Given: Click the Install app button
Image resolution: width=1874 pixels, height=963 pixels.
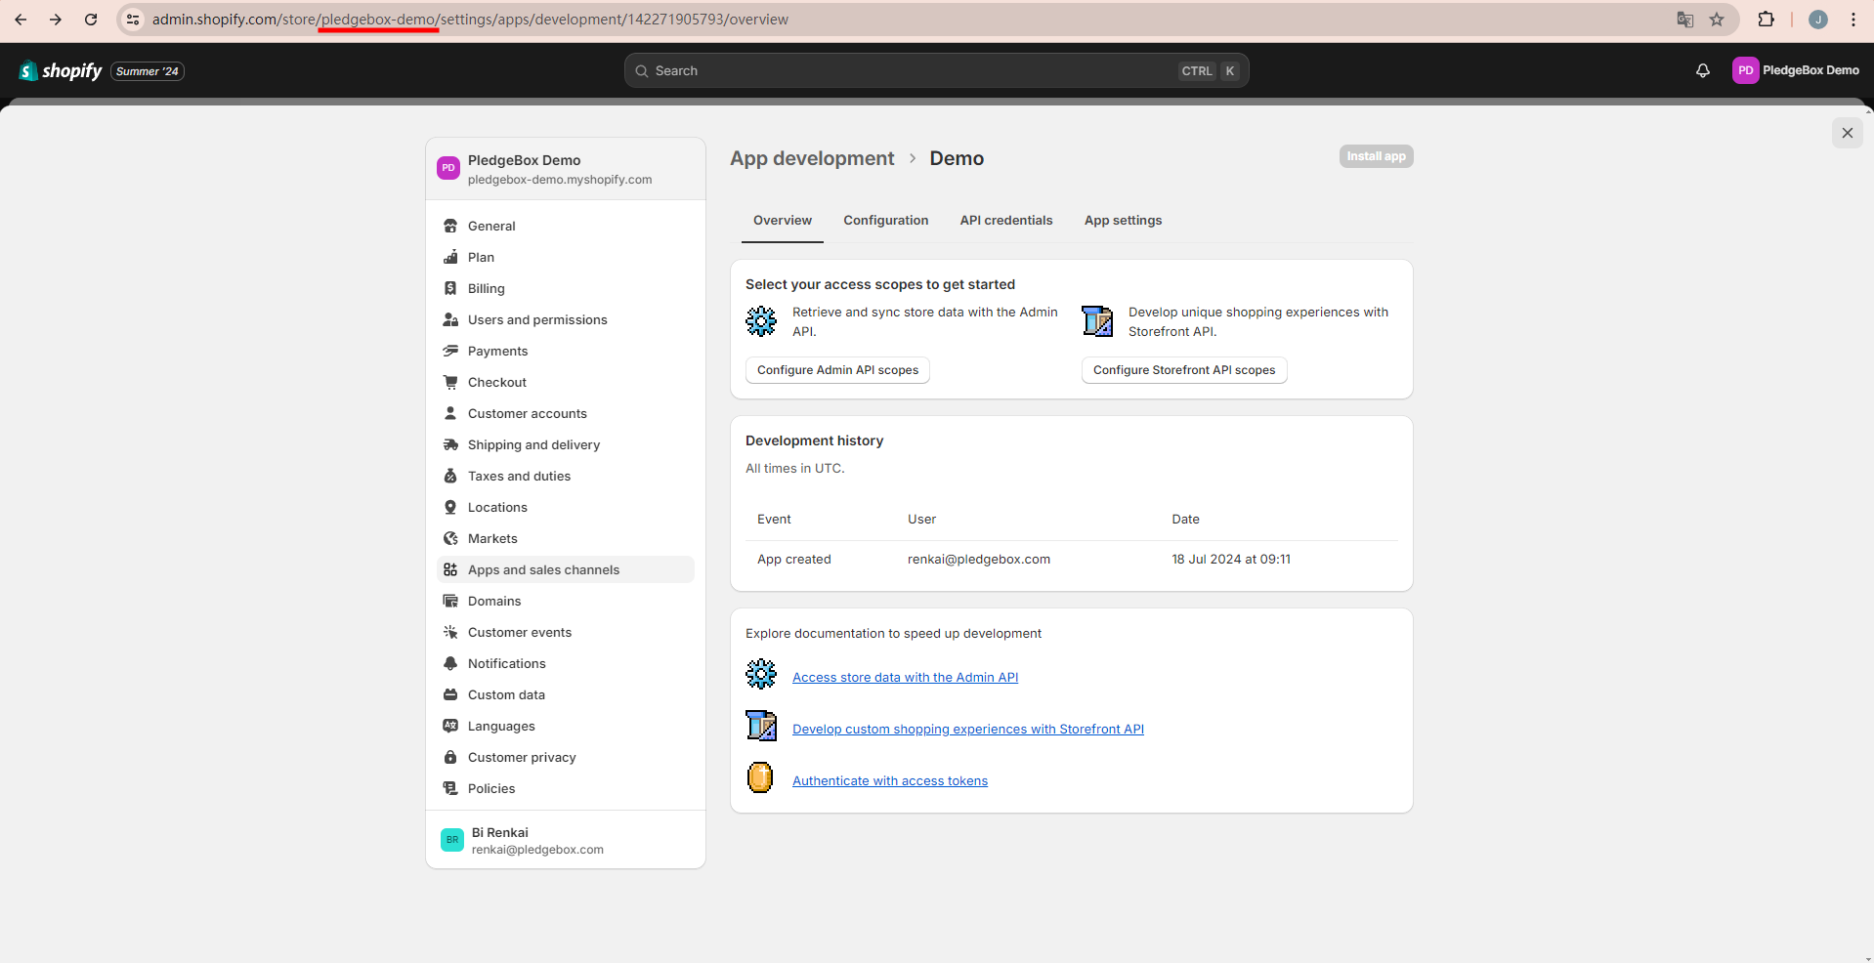Looking at the screenshot, I should click(x=1376, y=156).
